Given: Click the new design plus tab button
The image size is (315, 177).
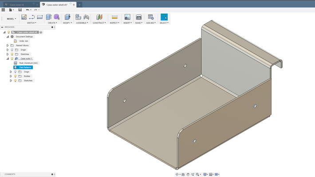Looking at the screenshot, I should [80, 4].
